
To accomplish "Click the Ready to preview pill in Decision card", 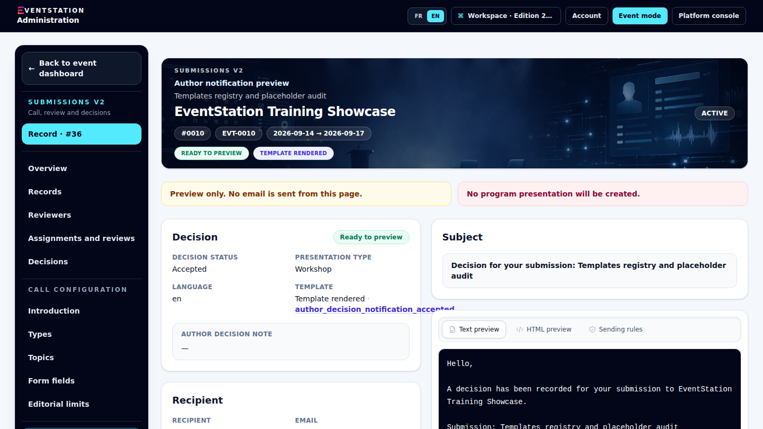I will 371,237.
